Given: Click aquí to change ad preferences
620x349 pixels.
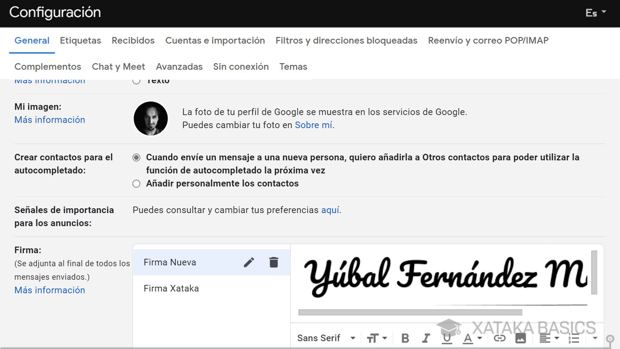Looking at the screenshot, I should point(330,210).
